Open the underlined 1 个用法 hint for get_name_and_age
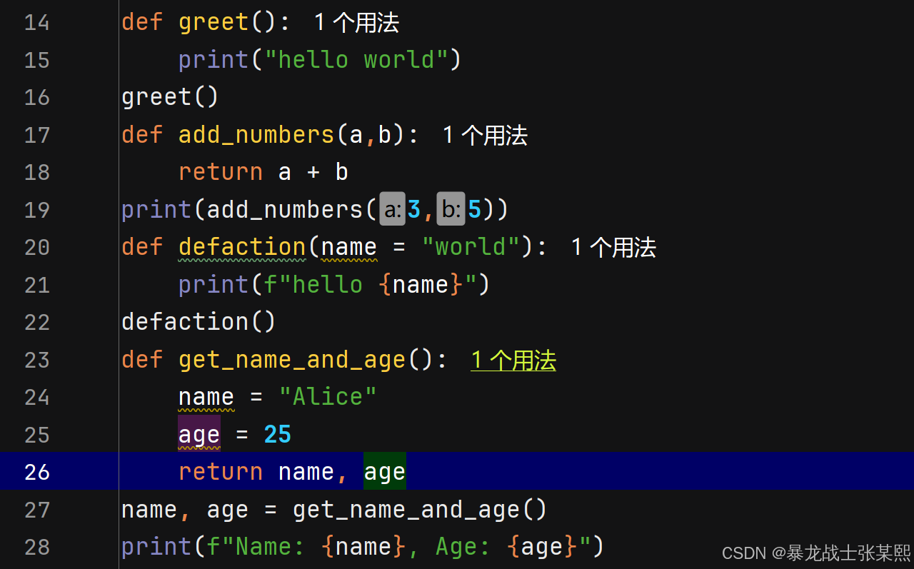 click(513, 360)
